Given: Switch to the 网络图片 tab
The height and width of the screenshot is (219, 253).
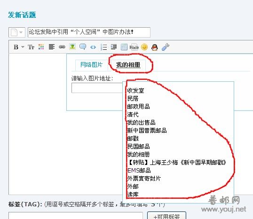Looking at the screenshot, I should point(92,65).
